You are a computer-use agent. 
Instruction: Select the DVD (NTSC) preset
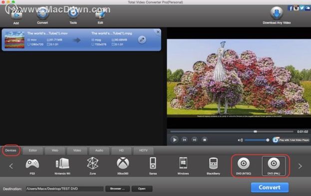(x=244, y=166)
